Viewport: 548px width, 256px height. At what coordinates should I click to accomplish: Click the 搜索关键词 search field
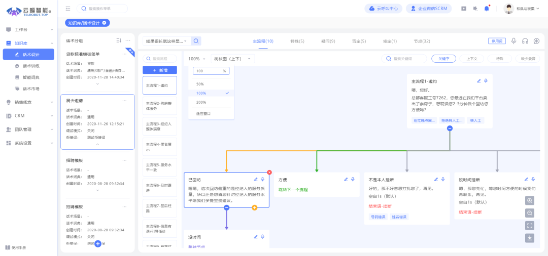pyautogui.click(x=404, y=59)
